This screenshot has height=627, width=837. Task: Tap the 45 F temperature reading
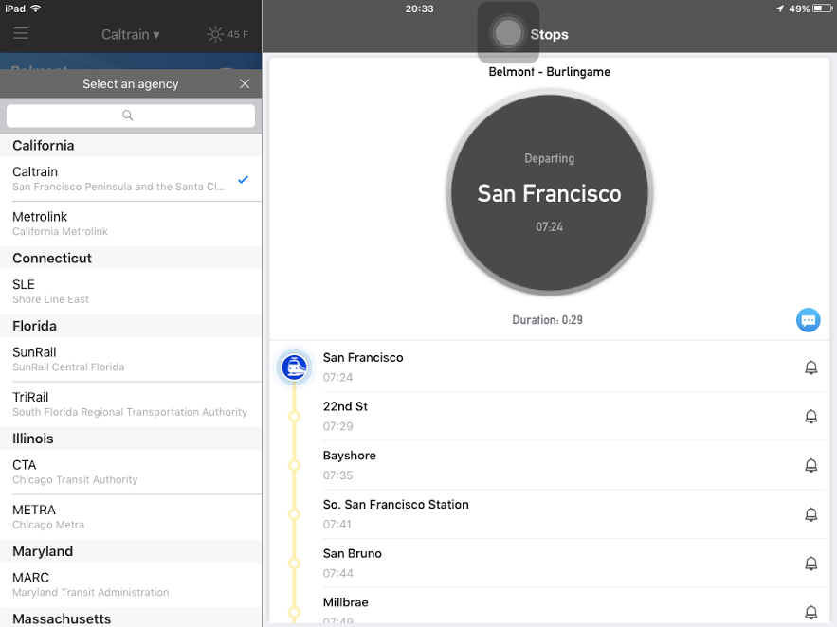(x=238, y=35)
